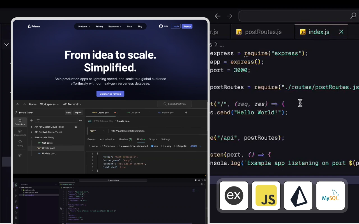Open the Explorer icon in small VS Code window
359x224 pixels.
point(16,185)
